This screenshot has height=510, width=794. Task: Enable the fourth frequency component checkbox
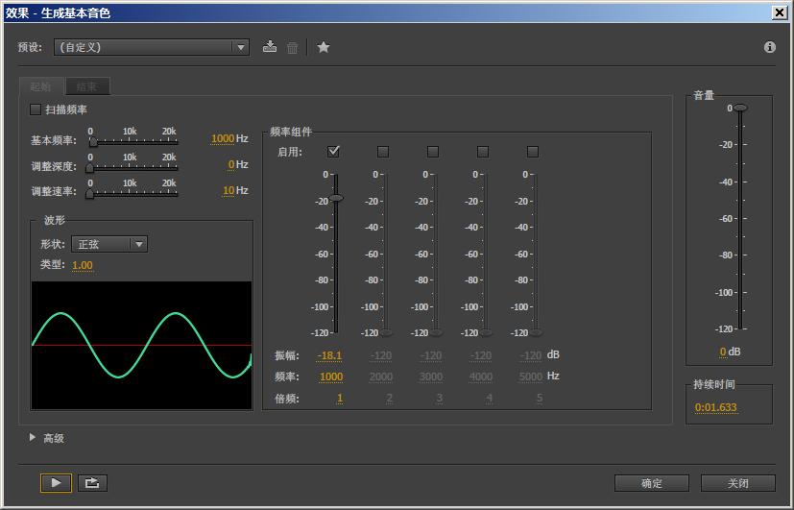(483, 152)
